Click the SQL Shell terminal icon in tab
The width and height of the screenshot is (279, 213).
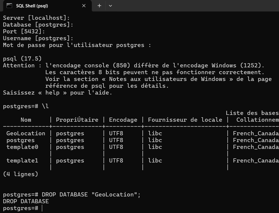pyautogui.click(x=9, y=6)
